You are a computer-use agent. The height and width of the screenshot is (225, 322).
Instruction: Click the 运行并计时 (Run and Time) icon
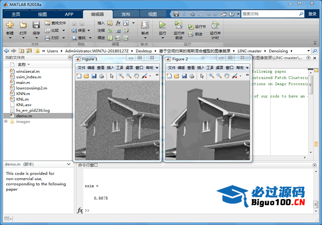pos(215,25)
